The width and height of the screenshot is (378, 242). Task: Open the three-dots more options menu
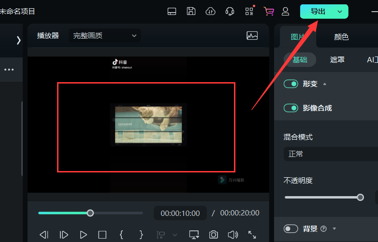coord(9,70)
